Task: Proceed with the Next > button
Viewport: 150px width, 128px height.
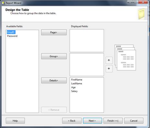Action: click(92, 121)
